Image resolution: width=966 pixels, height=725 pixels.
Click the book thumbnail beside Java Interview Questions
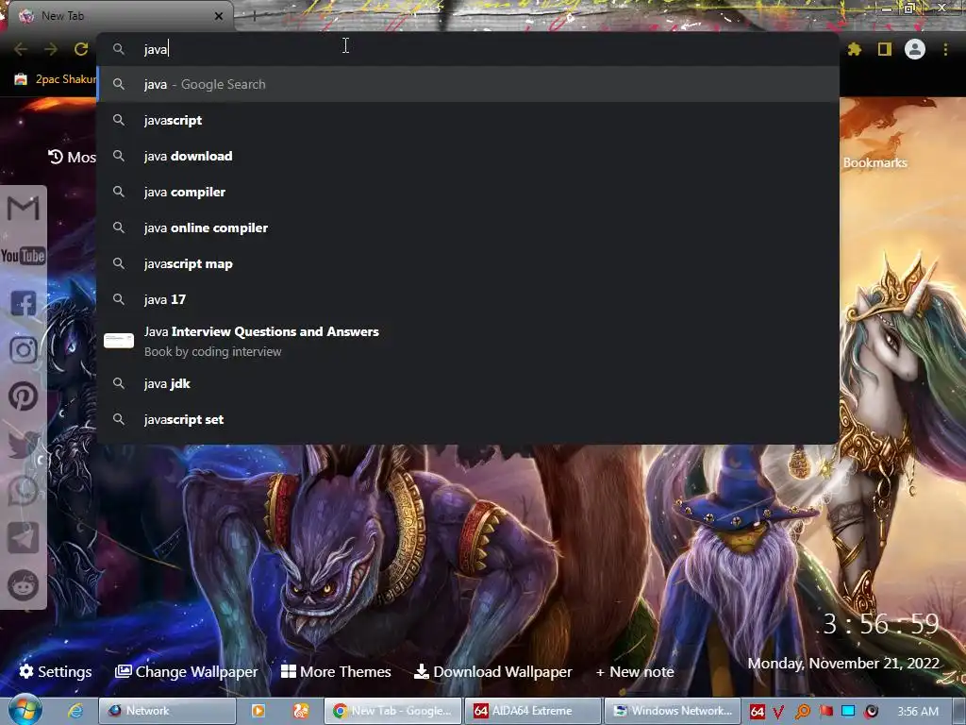pyautogui.click(x=119, y=340)
